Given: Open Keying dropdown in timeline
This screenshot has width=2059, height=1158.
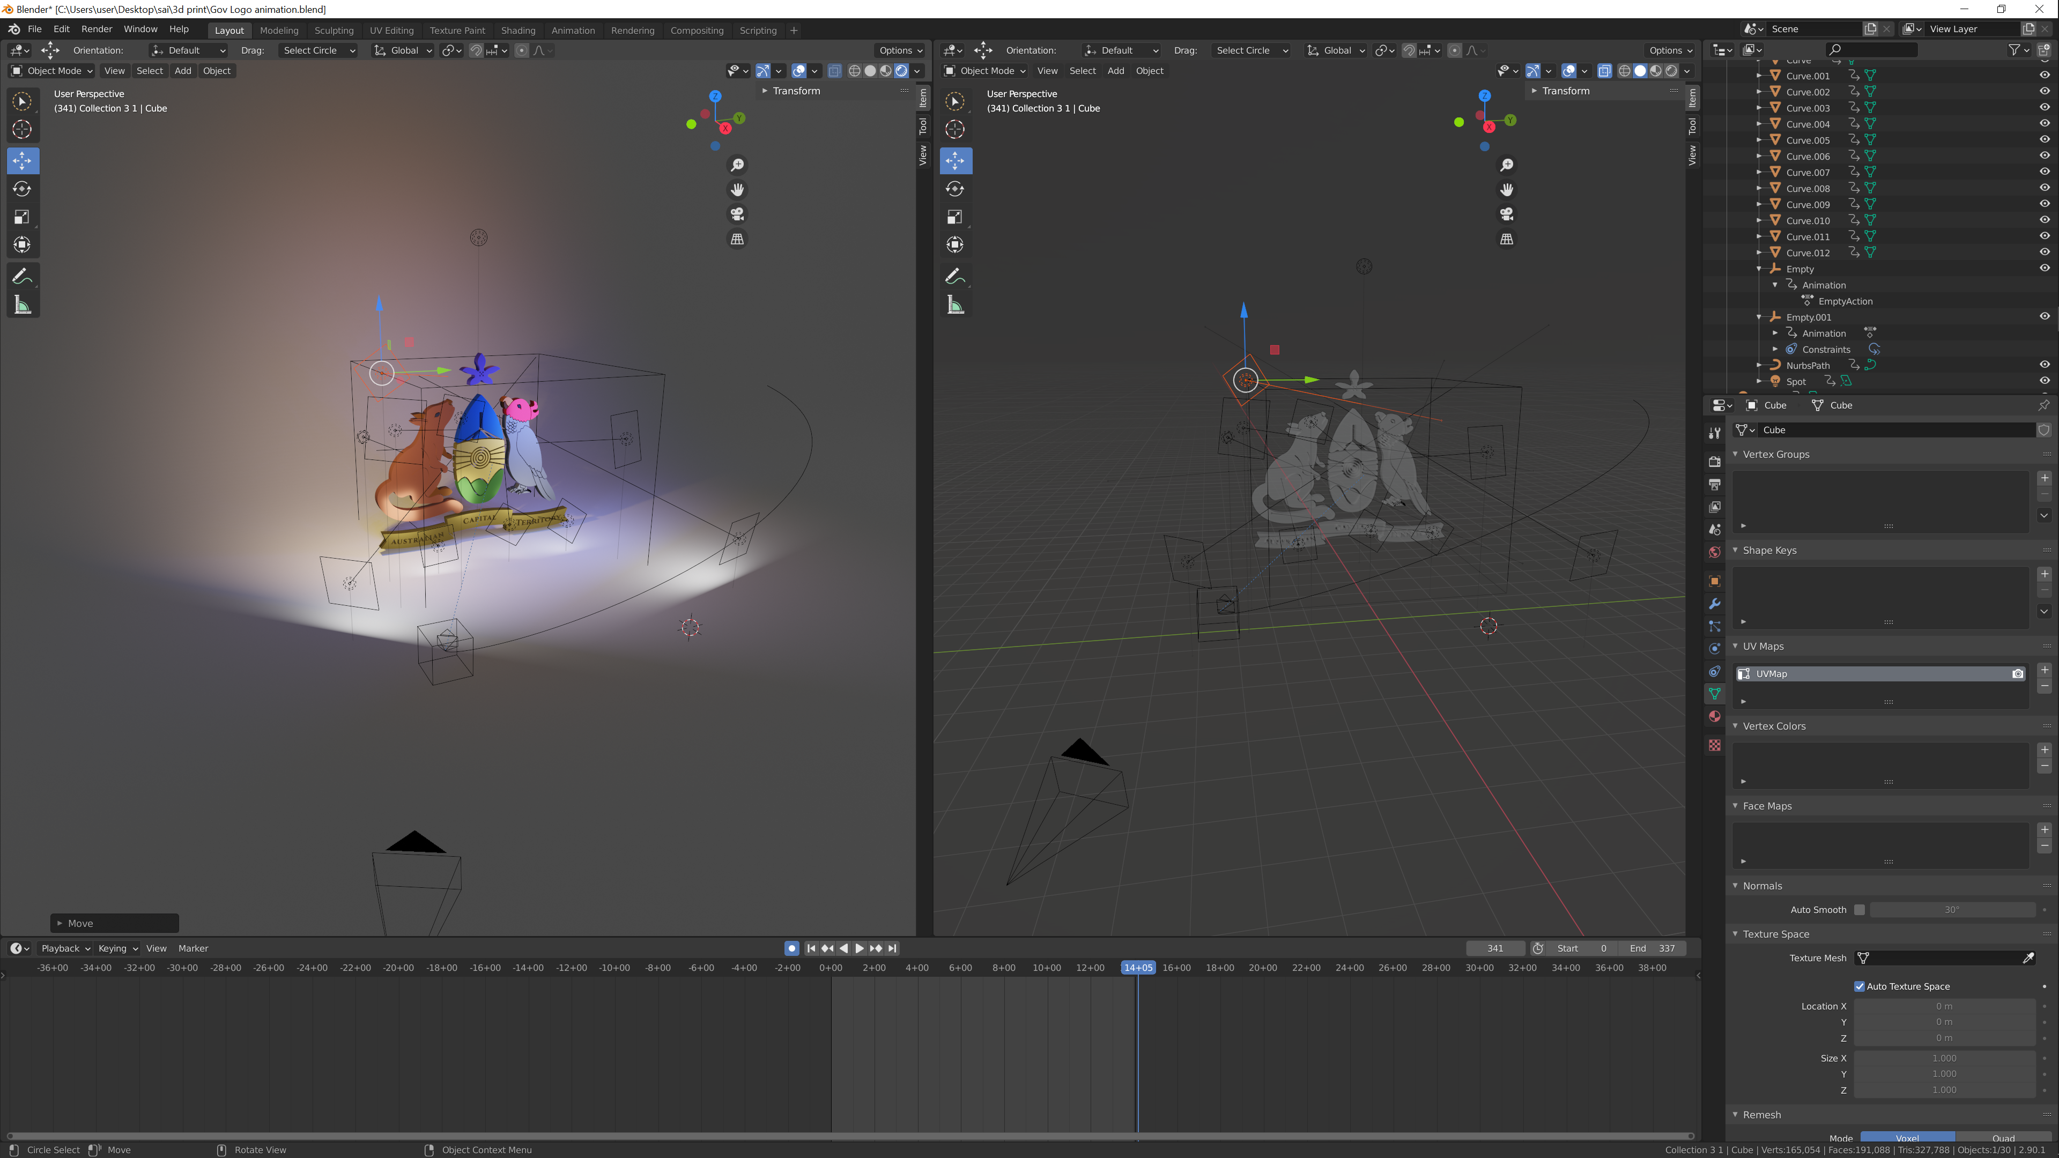Looking at the screenshot, I should pyautogui.click(x=118, y=948).
